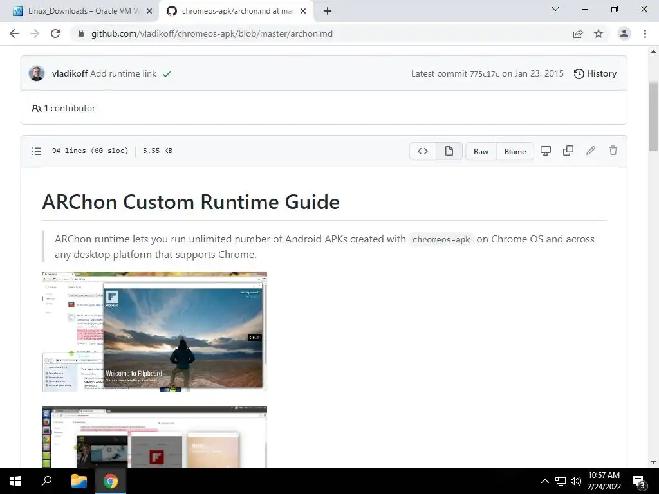Open Raw file view
659x494 pixels.
point(481,151)
